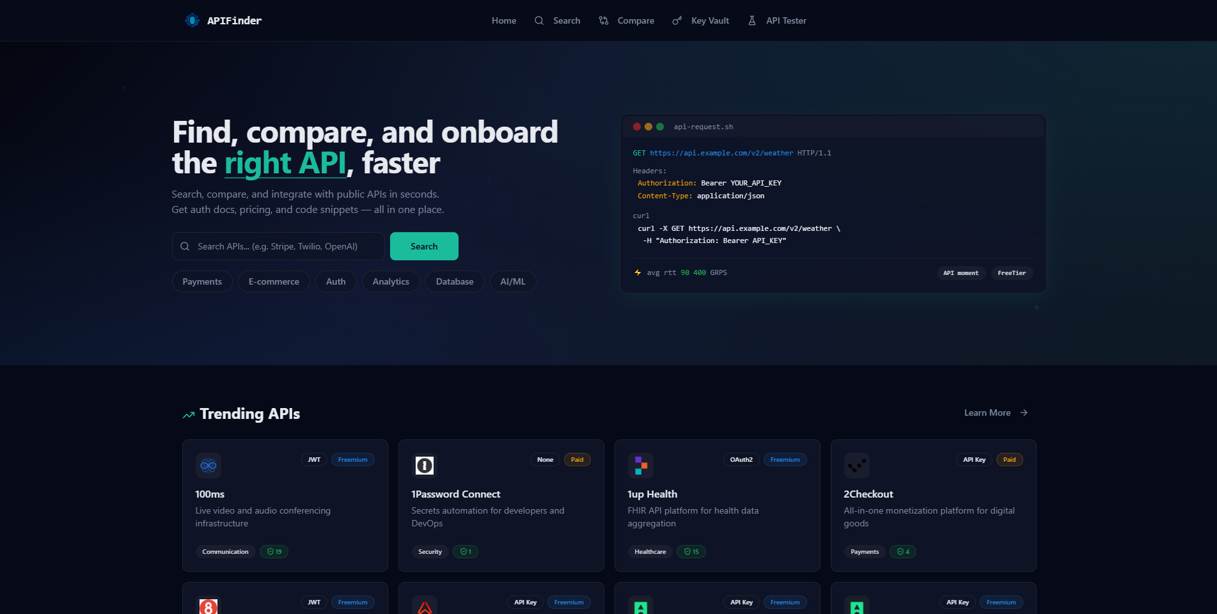The image size is (1217, 614).
Task: Click the Compare arrows icon in navbar
Action: [604, 20]
